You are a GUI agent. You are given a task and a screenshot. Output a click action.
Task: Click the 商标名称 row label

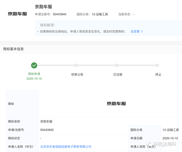[14, 121]
